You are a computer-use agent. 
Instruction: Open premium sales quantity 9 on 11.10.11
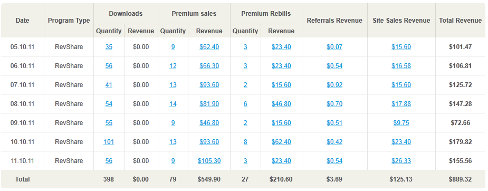[x=173, y=161]
